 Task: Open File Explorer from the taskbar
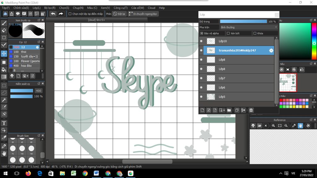click(62, 173)
